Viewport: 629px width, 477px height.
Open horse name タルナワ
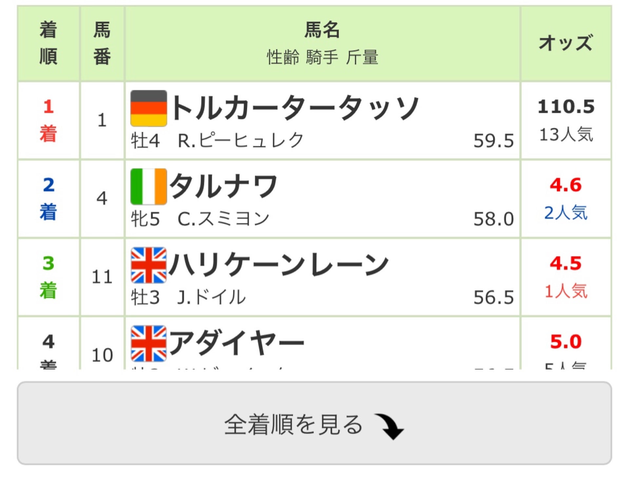click(x=224, y=186)
